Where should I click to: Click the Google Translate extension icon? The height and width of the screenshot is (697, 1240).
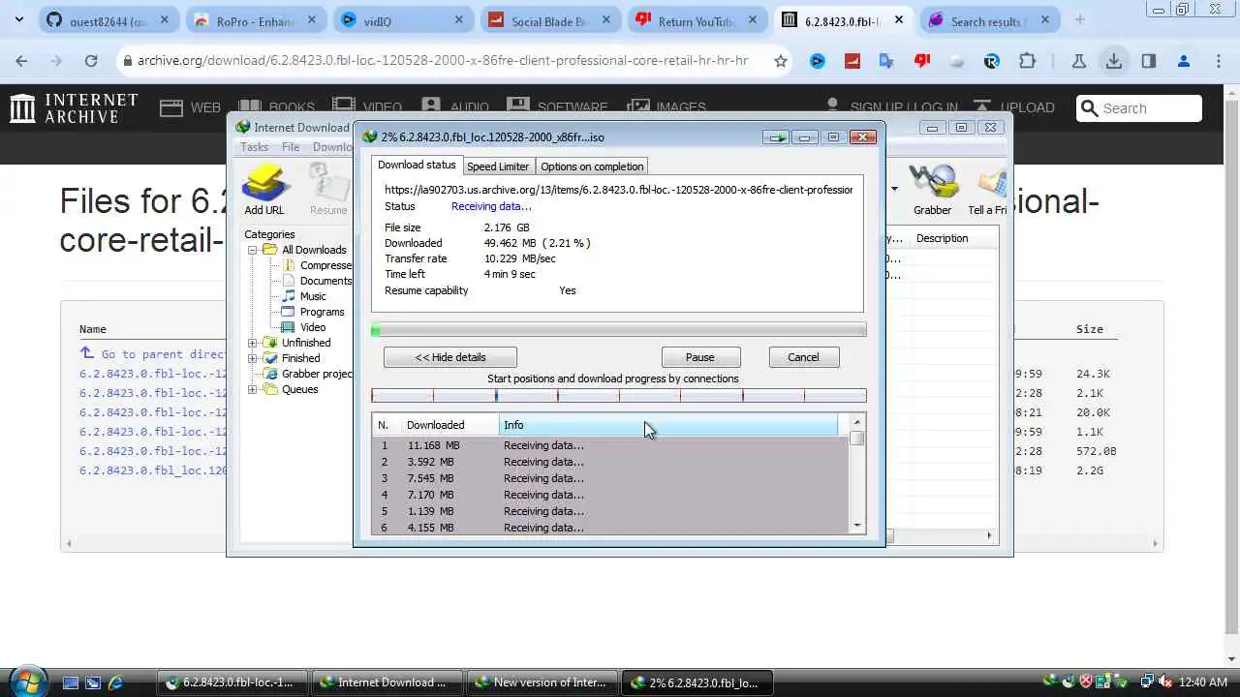886,61
